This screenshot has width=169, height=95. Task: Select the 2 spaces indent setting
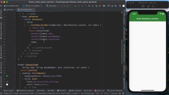click(x=114, y=93)
